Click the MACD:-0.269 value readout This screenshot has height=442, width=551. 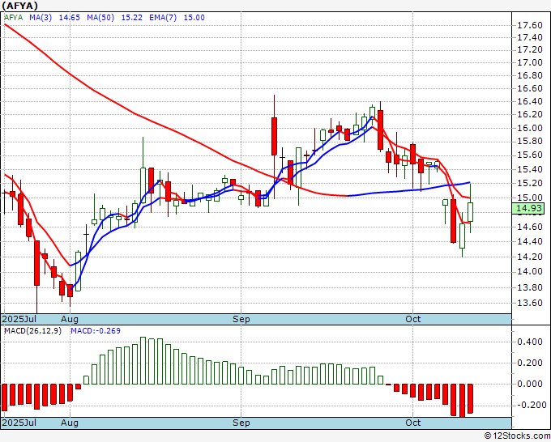coord(96,331)
